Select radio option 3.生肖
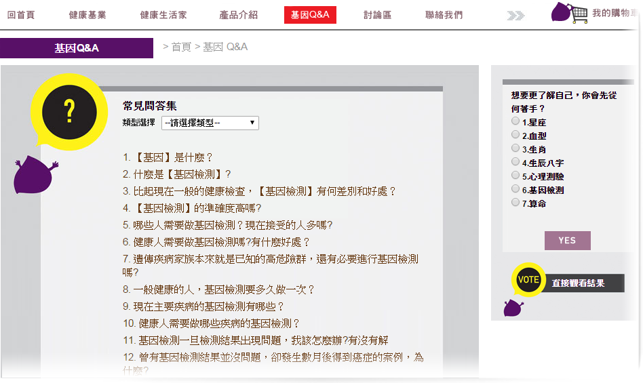 [x=515, y=148]
